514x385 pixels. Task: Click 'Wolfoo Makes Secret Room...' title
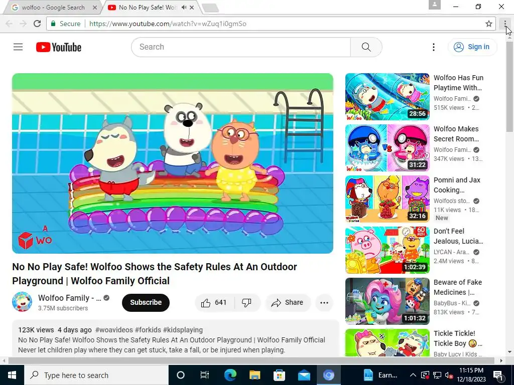point(456,134)
